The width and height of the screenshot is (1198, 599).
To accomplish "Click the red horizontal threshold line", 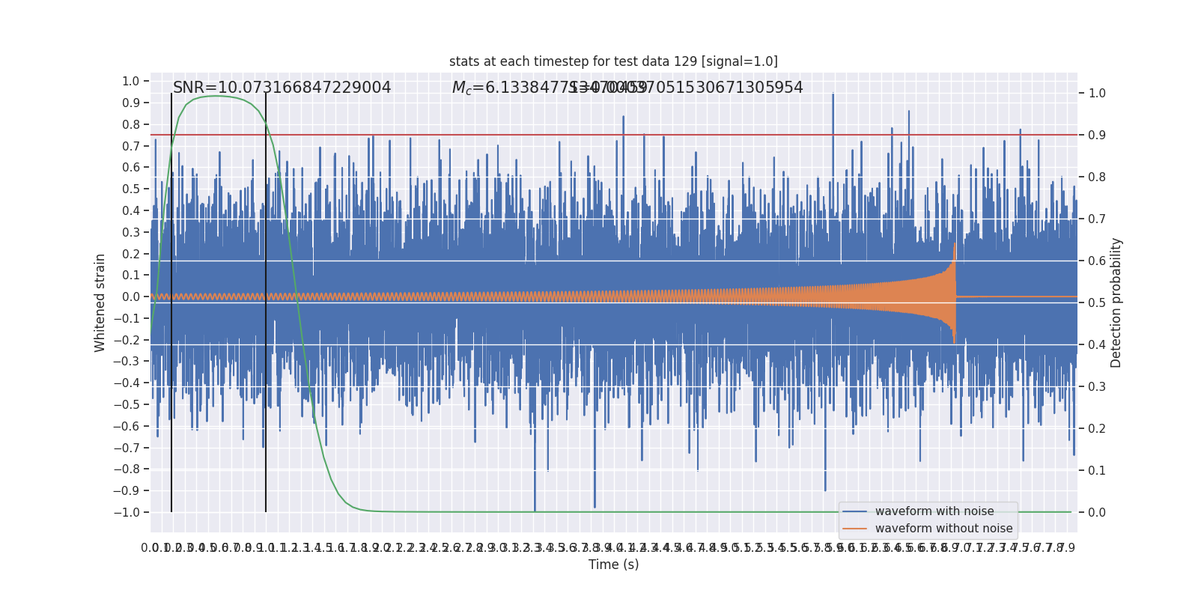I will (614, 135).
